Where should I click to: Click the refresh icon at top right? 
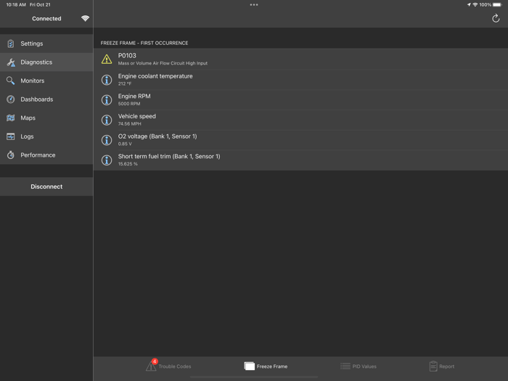pyautogui.click(x=496, y=18)
